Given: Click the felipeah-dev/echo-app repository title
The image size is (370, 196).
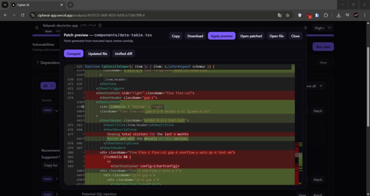Looking at the screenshot, I should pos(61,25).
